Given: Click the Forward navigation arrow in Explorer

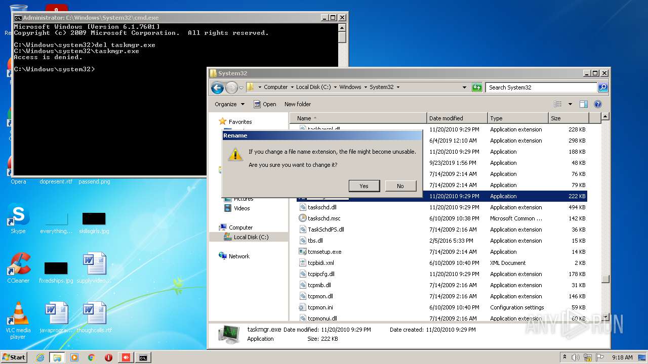Looking at the screenshot, I should pos(231,87).
